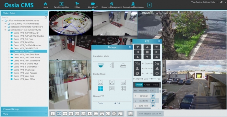This screenshot has height=117, width=227.
Task: Click the PTZ up arrow button
Action: [x=147, y=47]
